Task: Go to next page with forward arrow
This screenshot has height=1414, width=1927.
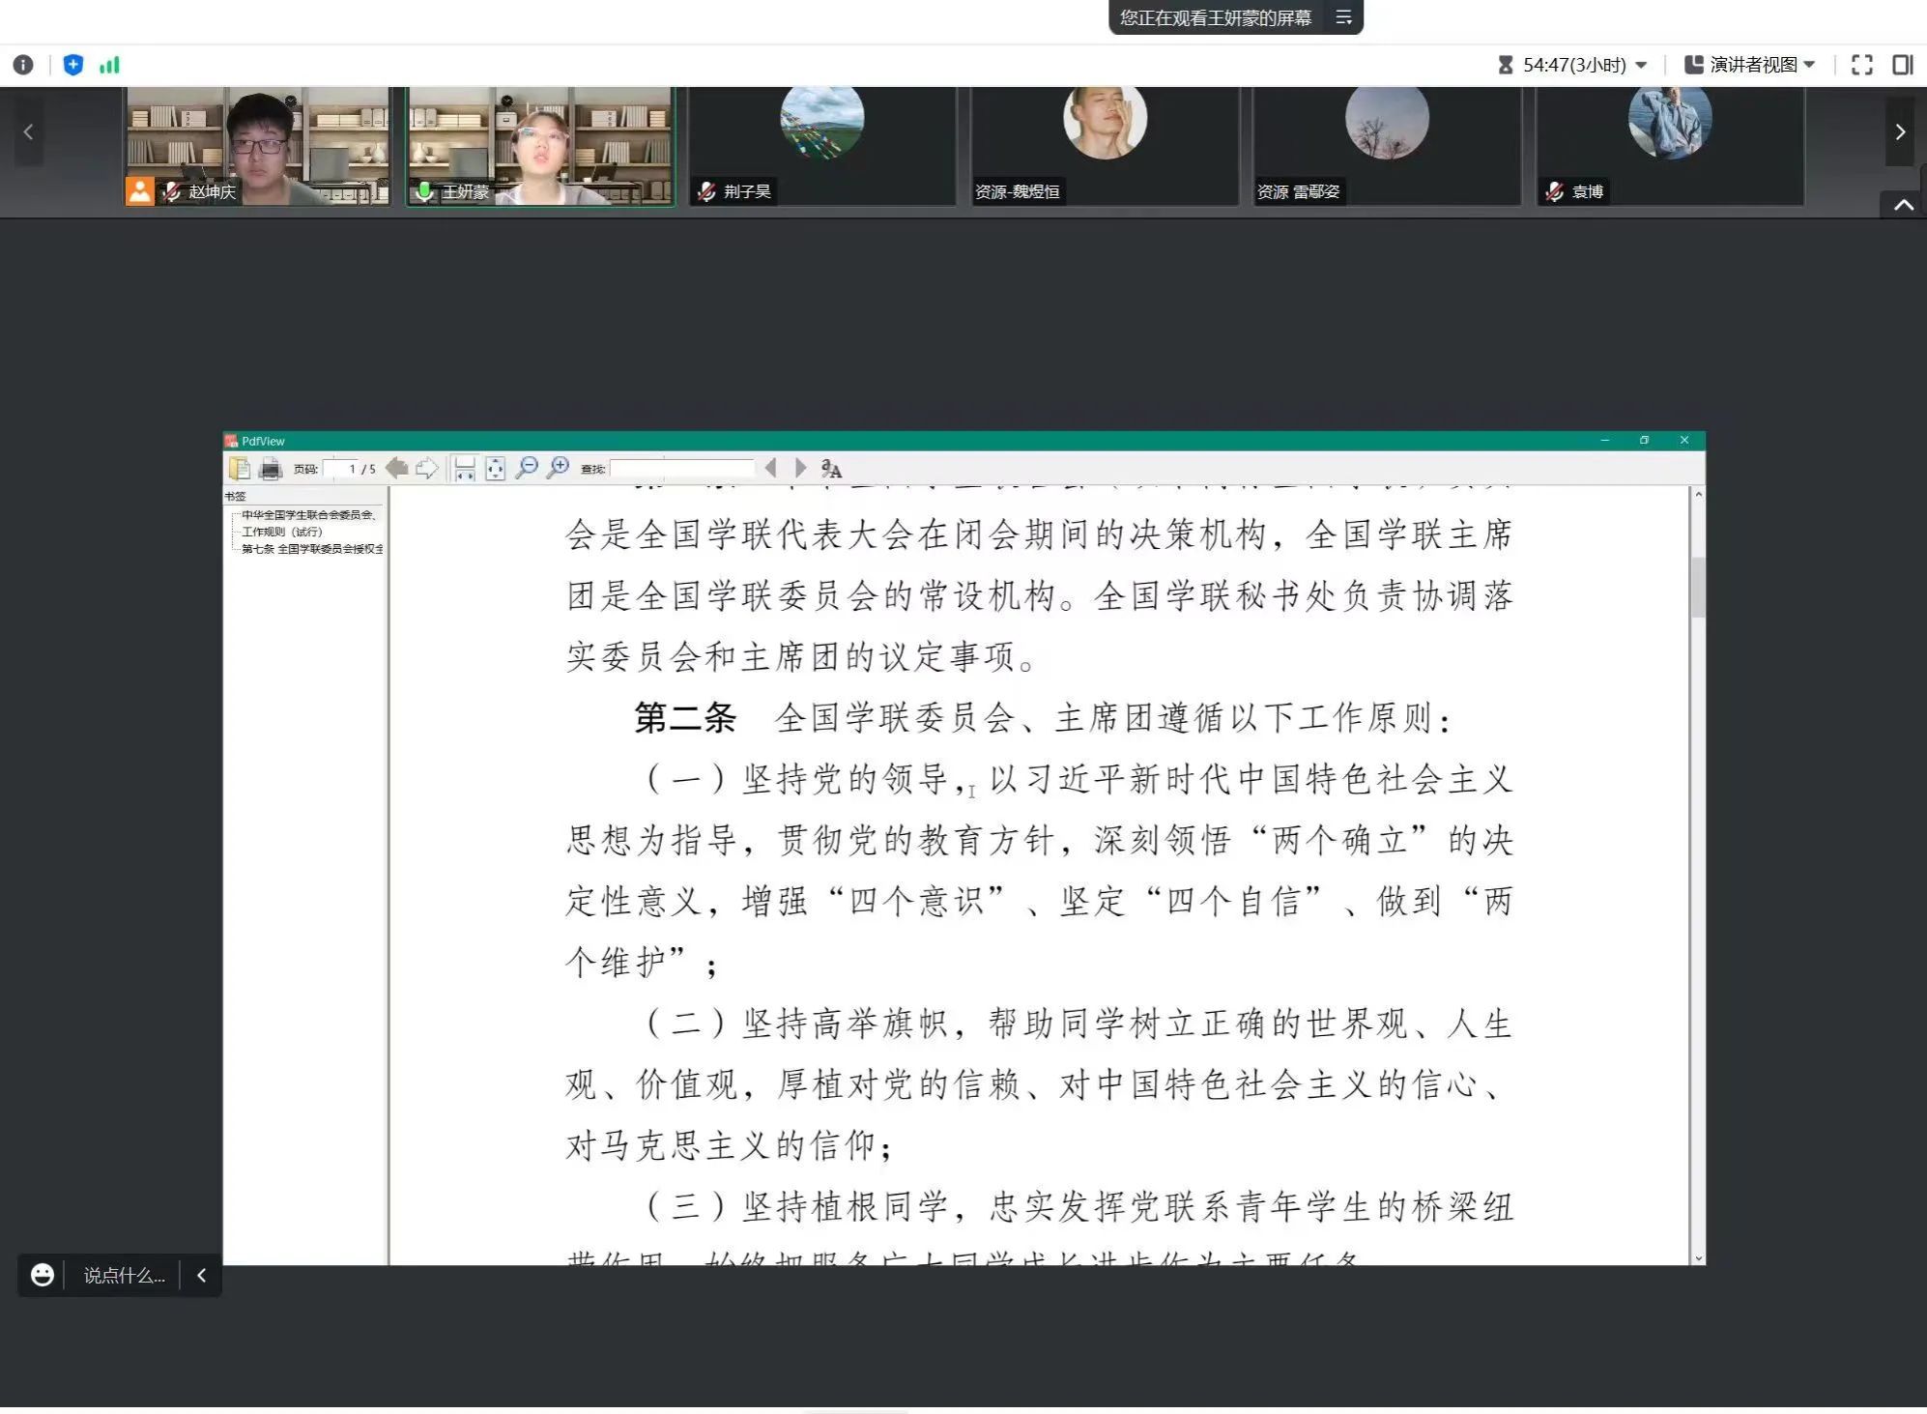Action: 426,469
